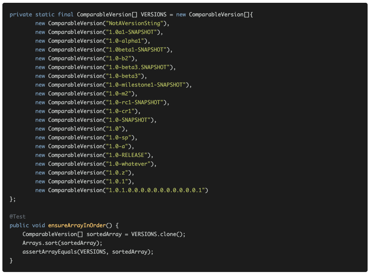This screenshot has height=274, width=370.
Task: Select the "1.0-rc1-SNAPSHOT" string
Action: (135, 102)
